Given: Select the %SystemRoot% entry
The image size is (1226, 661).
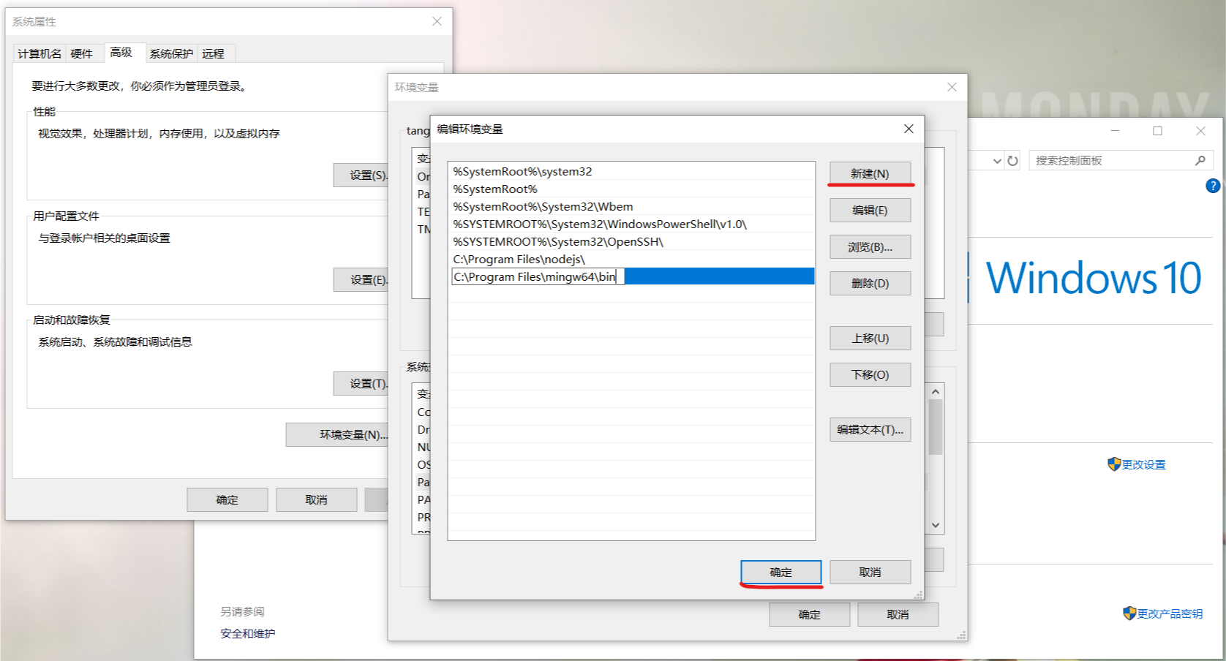Looking at the screenshot, I should point(631,189).
